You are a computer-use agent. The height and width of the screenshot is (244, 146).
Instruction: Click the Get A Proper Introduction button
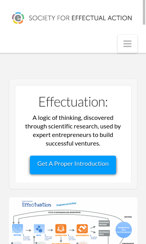73,165
